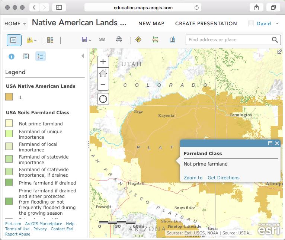This screenshot has height=240, width=285.
Task: Zoom out on the map
Action: click(103, 85)
